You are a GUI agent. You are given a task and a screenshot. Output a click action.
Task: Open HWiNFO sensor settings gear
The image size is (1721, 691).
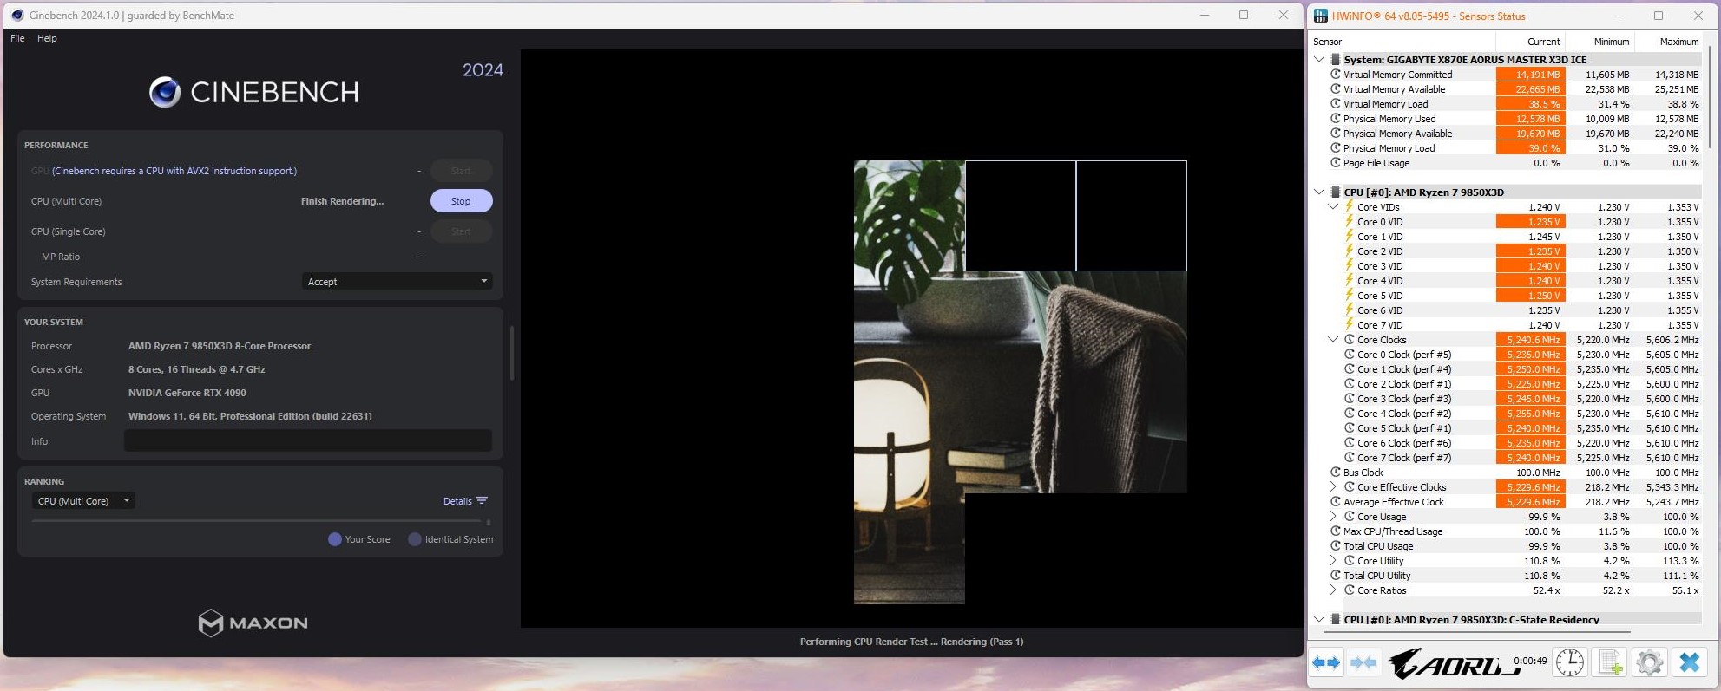click(x=1649, y=663)
